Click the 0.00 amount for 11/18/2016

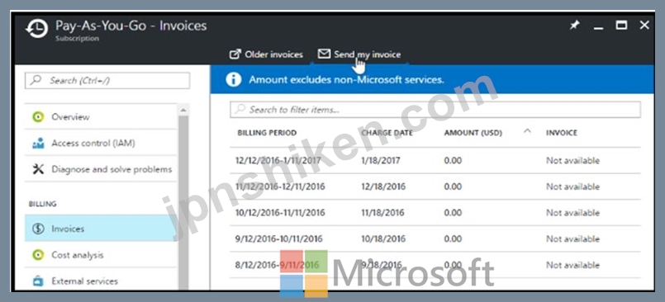click(x=453, y=213)
